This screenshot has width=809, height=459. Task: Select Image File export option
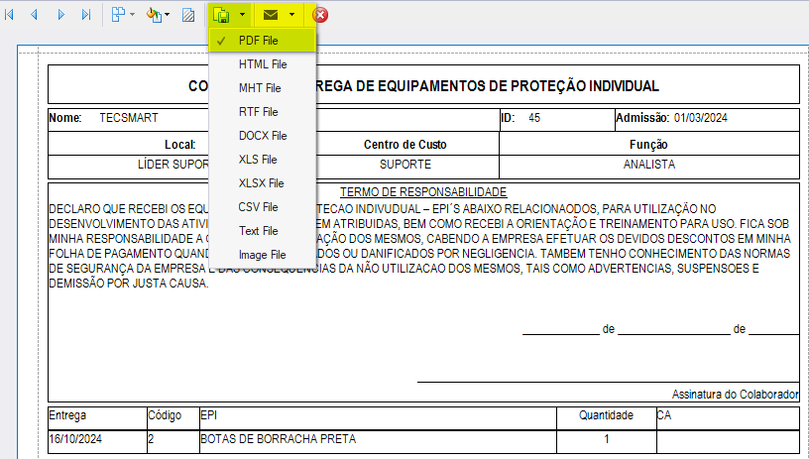pyautogui.click(x=262, y=255)
